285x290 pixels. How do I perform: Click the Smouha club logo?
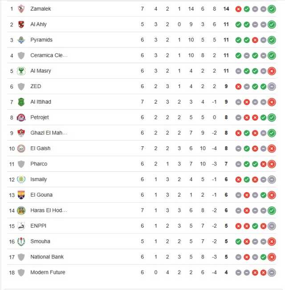[x=21, y=242]
